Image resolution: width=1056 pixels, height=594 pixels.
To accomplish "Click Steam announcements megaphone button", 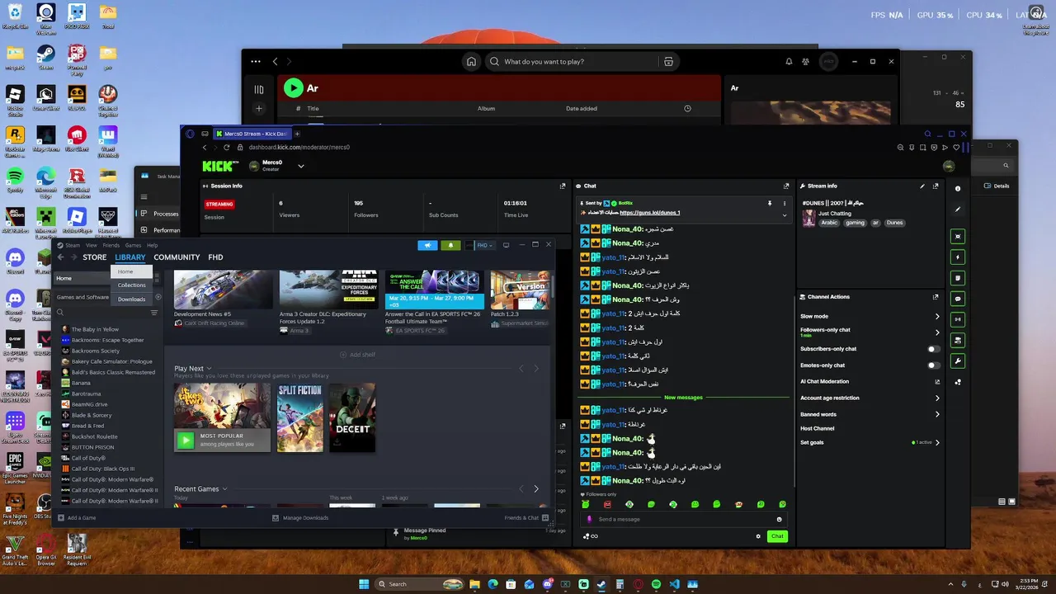I will coord(427,245).
